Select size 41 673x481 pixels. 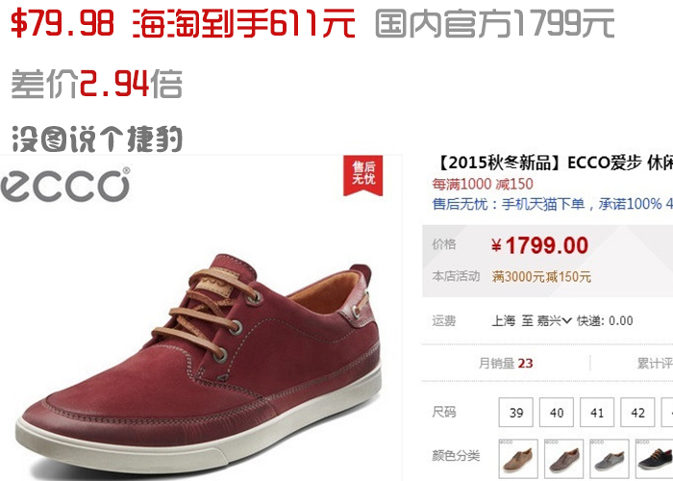(597, 413)
